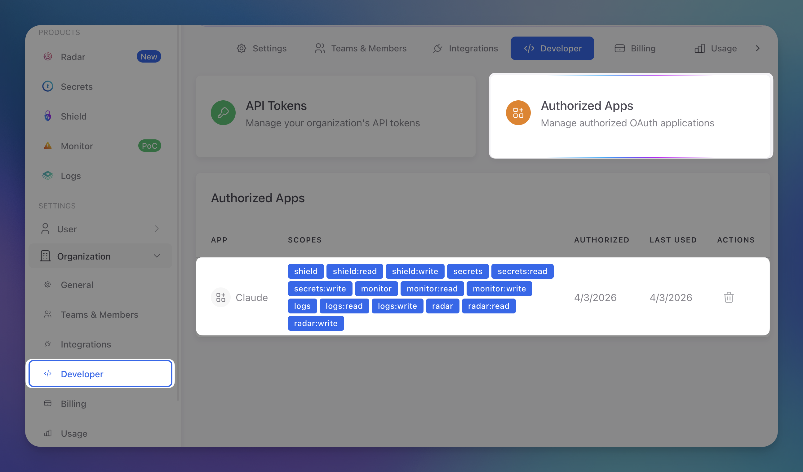This screenshot has height=472, width=803.
Task: Click the green key icon on the API Tokens card
Action: 223,113
